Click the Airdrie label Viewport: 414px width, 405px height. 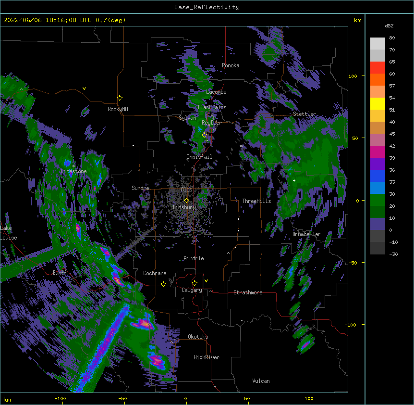point(194,258)
